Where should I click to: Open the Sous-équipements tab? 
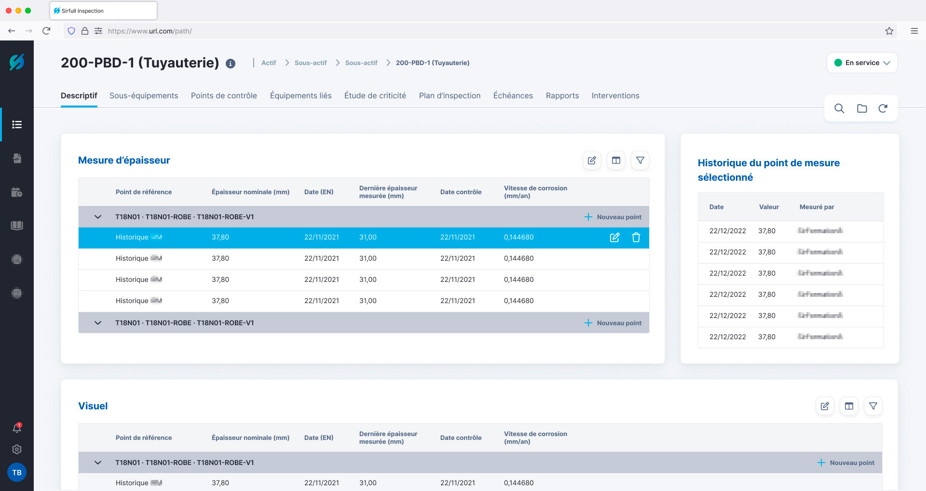coord(144,95)
